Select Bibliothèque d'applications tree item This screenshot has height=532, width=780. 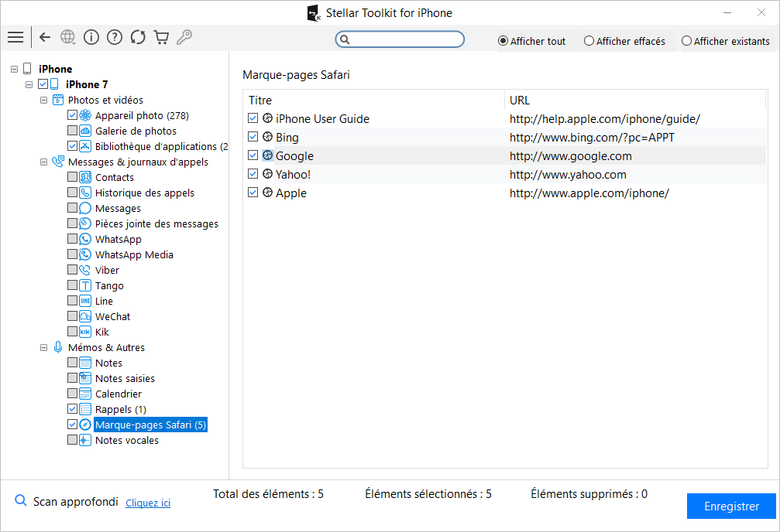tap(160, 146)
